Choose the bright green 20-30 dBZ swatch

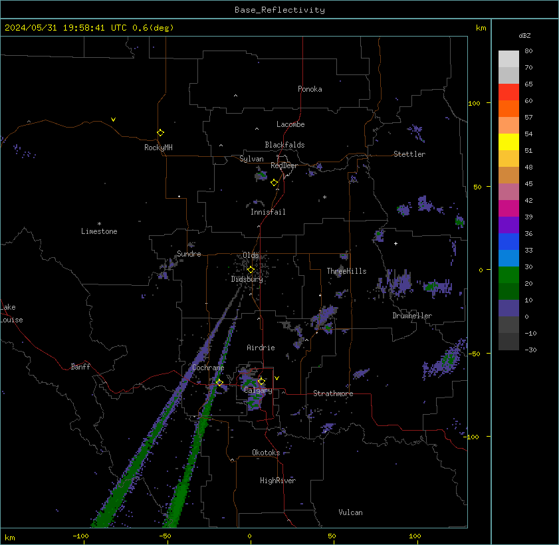[508, 274]
